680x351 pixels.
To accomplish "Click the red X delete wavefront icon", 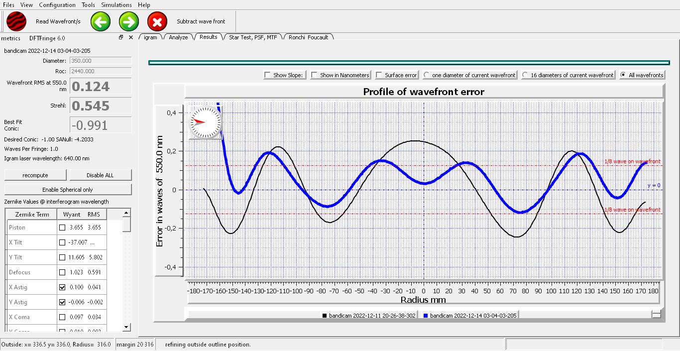I will pyautogui.click(x=157, y=21).
